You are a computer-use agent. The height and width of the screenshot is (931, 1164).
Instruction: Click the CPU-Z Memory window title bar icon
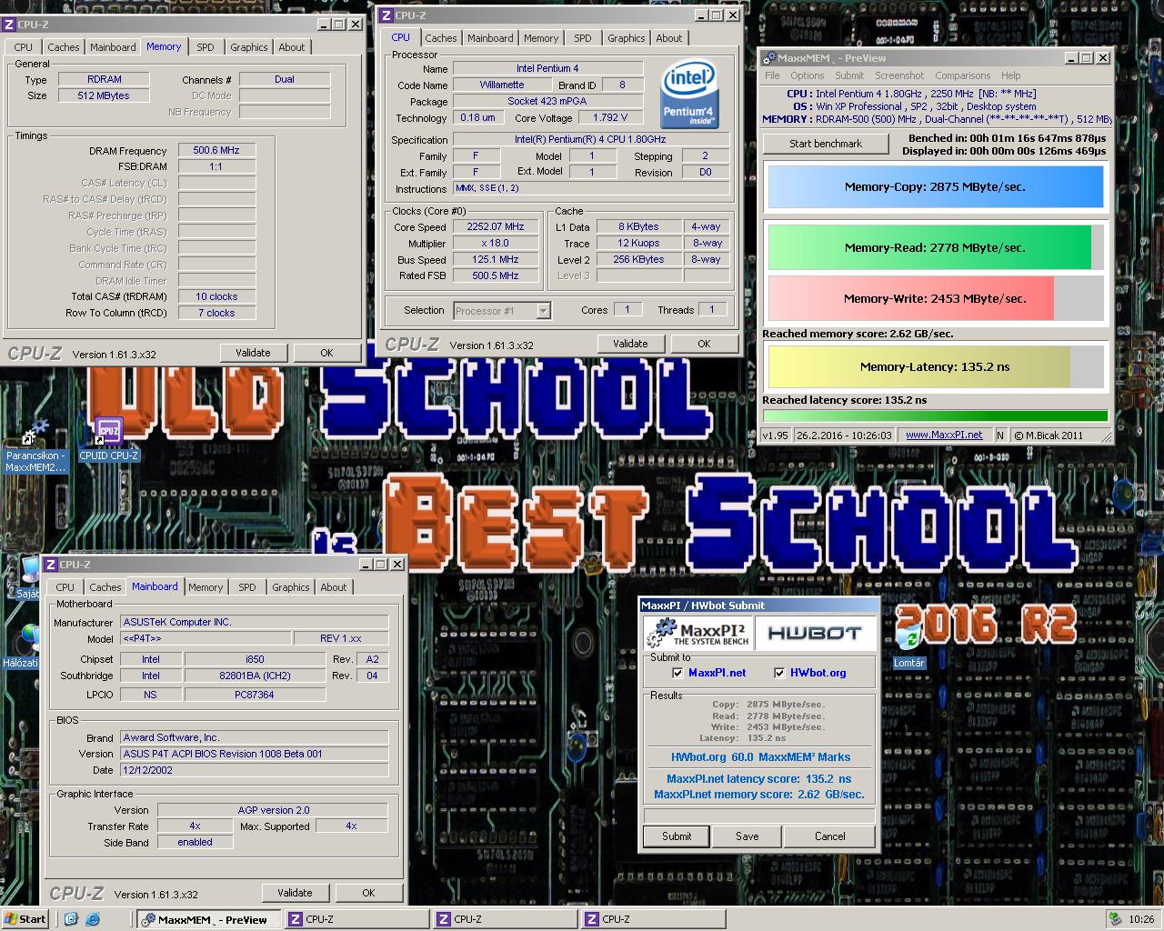click(x=8, y=25)
